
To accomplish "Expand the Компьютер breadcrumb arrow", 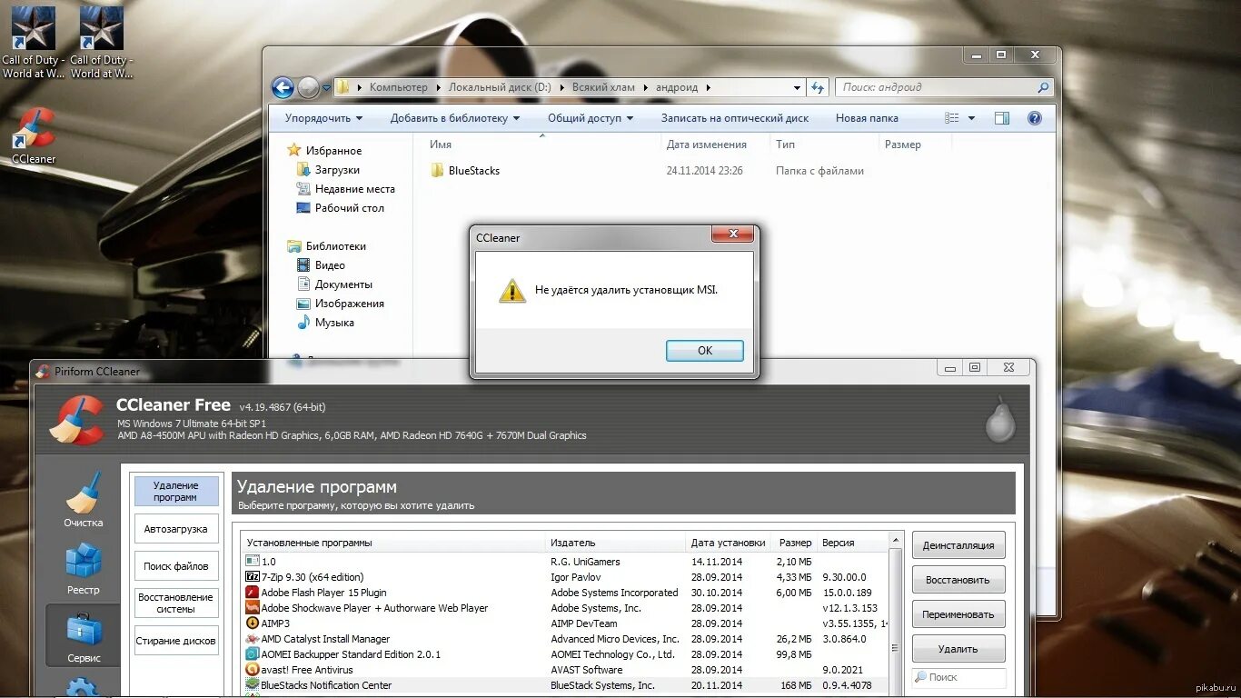I will (x=437, y=87).
